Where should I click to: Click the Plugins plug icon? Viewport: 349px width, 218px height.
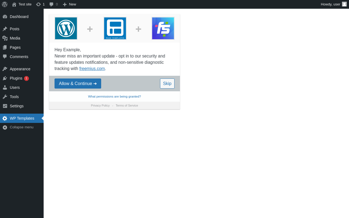tap(5, 78)
